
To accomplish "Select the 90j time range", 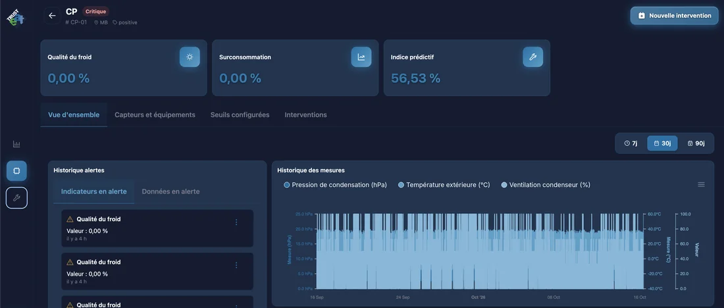I will (x=696, y=143).
